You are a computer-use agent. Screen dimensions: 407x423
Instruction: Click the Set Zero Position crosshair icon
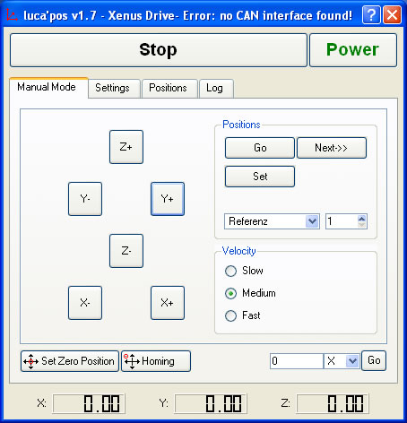click(30, 361)
